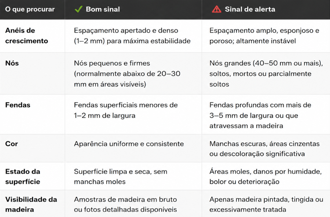Viewport: 330px width, 217px height.
Task: Select the 'O que procurar' column header
Action: point(30,9)
